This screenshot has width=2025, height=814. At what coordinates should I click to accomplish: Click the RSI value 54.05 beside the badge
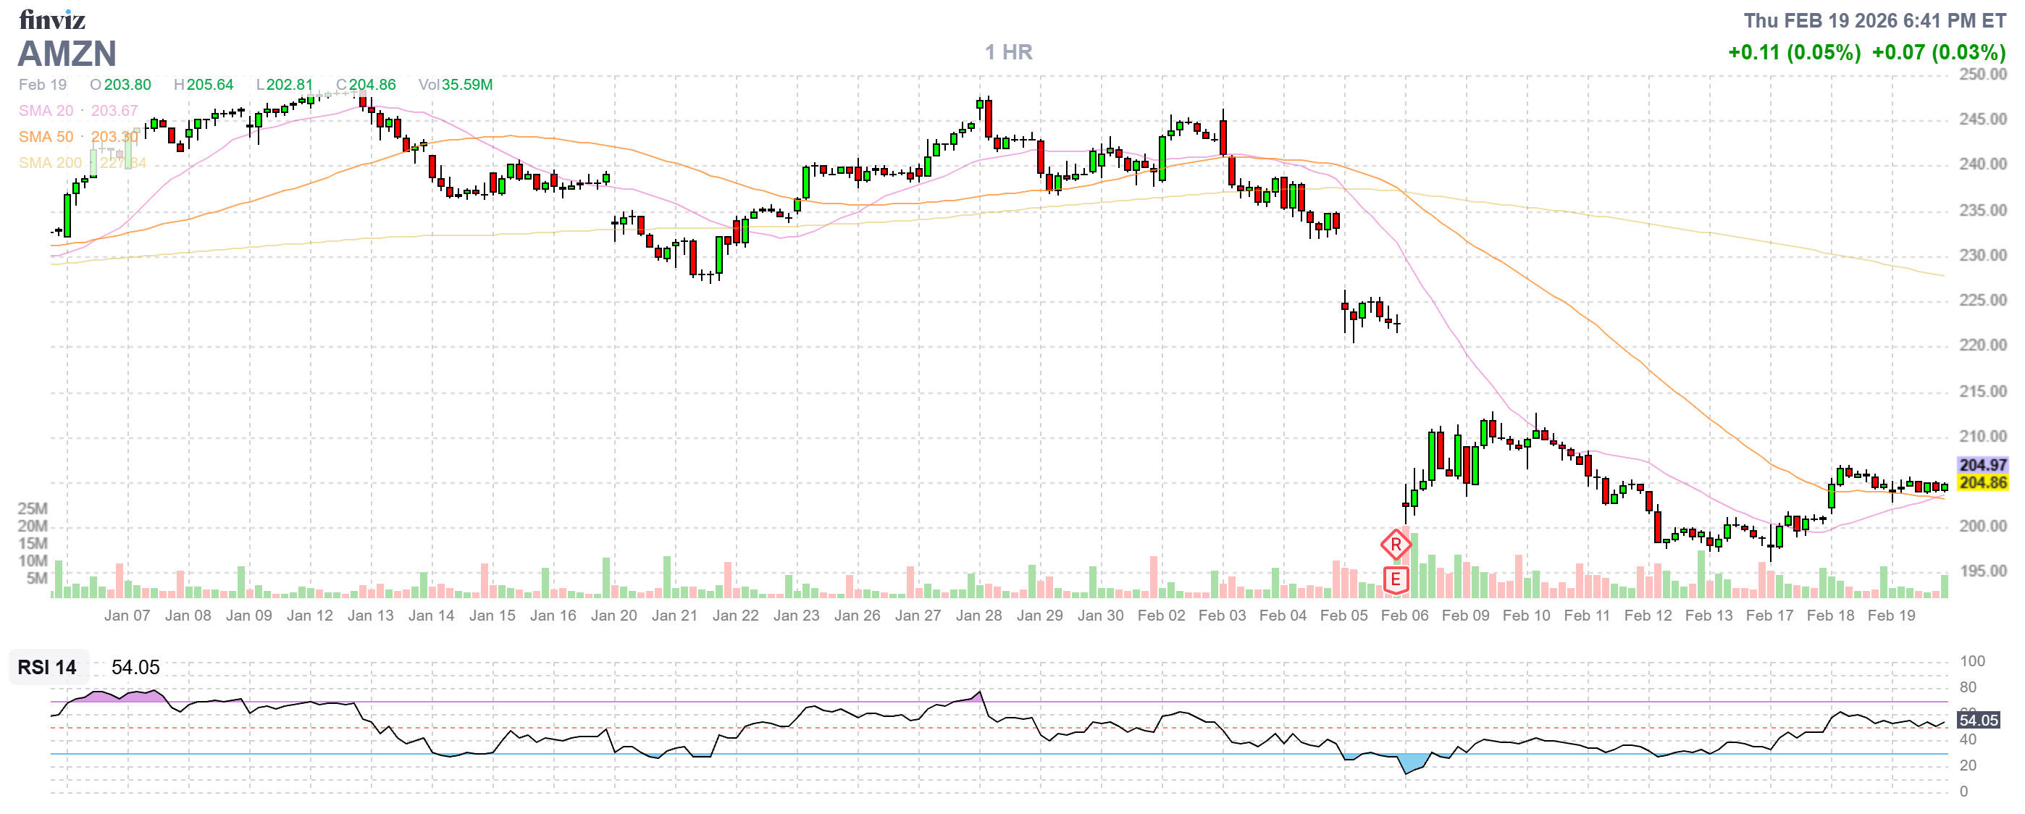[x=135, y=667]
